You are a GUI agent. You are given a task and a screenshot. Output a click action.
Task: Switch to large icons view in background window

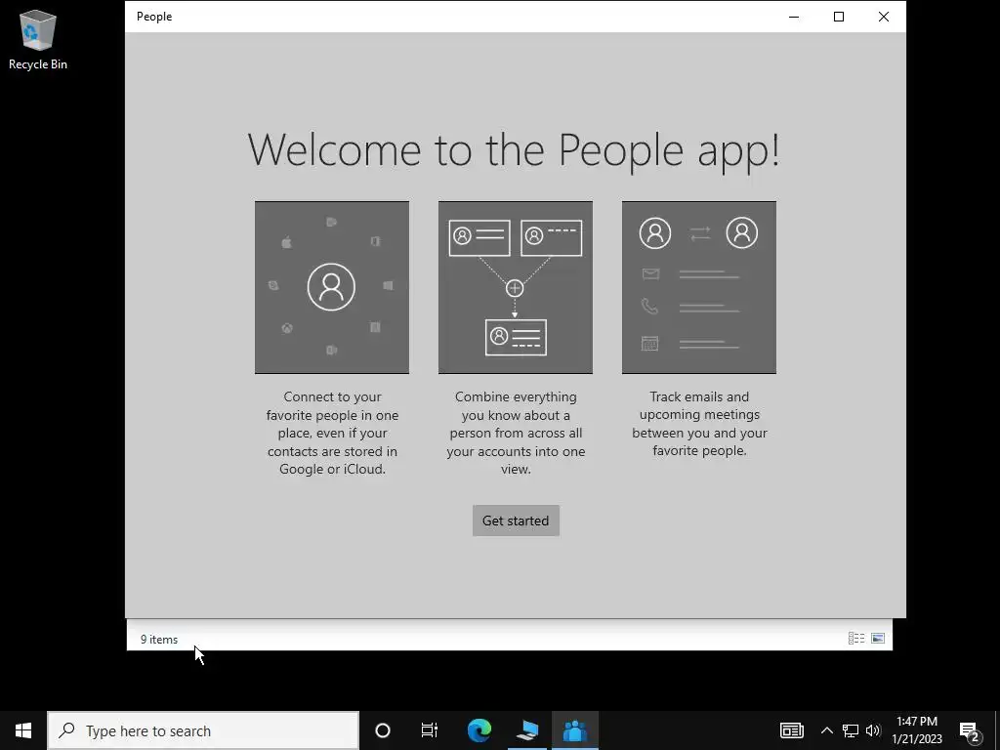[878, 638]
